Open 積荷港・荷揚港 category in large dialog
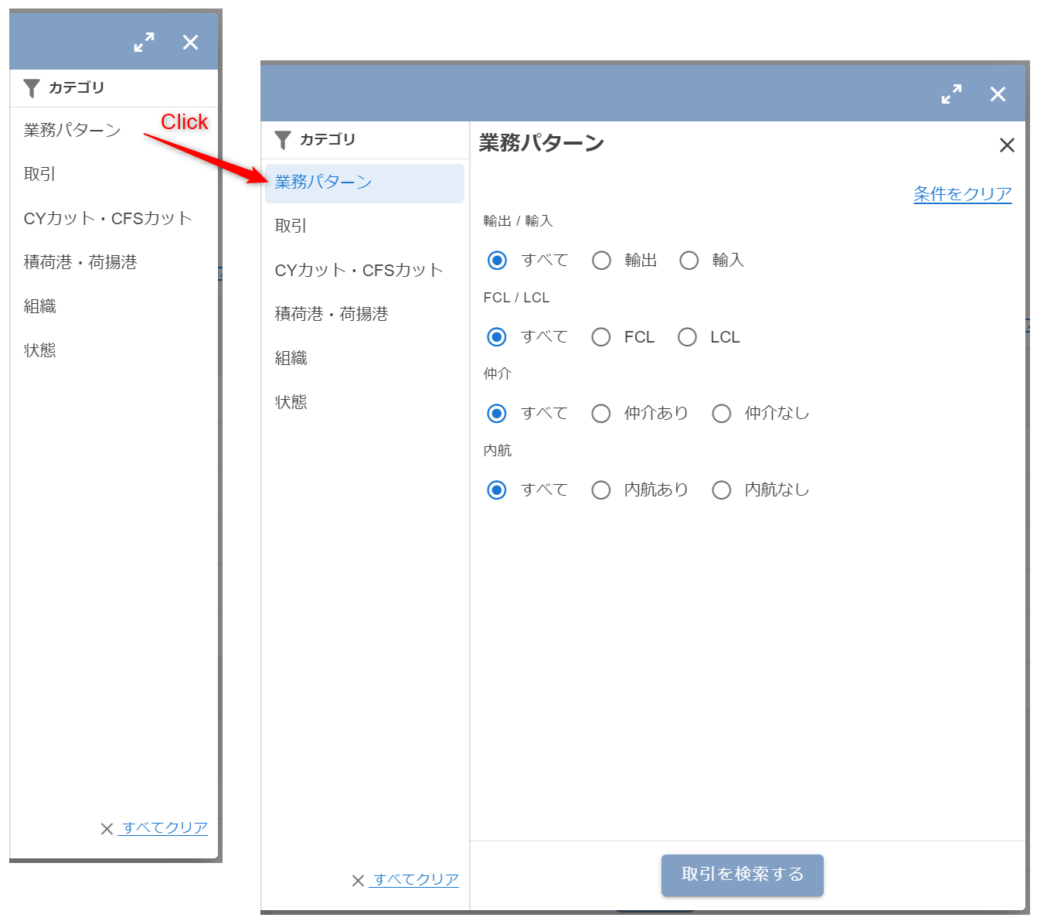This screenshot has height=921, width=1037. pyautogui.click(x=331, y=314)
